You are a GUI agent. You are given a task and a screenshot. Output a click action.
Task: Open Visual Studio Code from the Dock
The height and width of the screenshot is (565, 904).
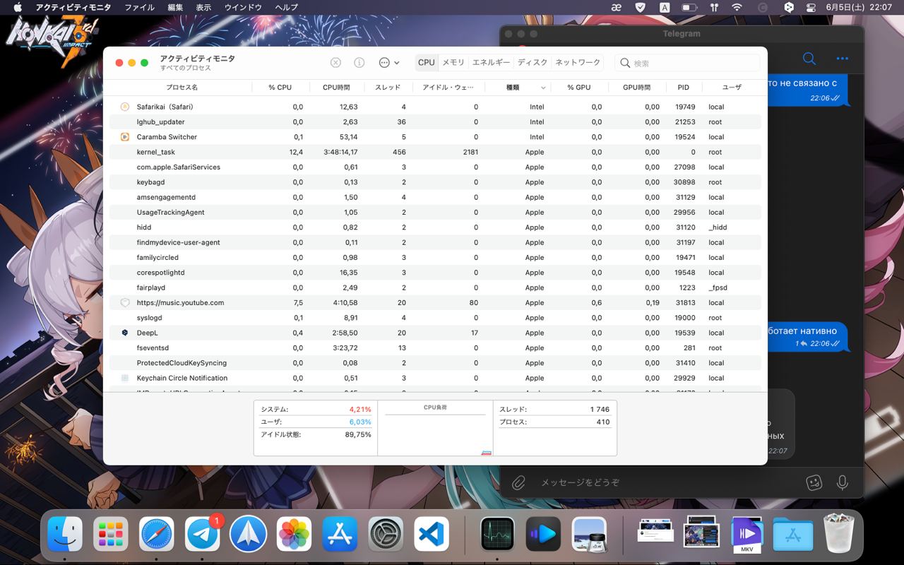pyautogui.click(x=432, y=534)
